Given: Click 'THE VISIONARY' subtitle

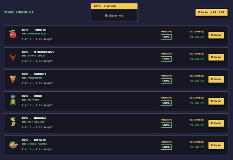Looking at the screenshot, I should (32, 78).
